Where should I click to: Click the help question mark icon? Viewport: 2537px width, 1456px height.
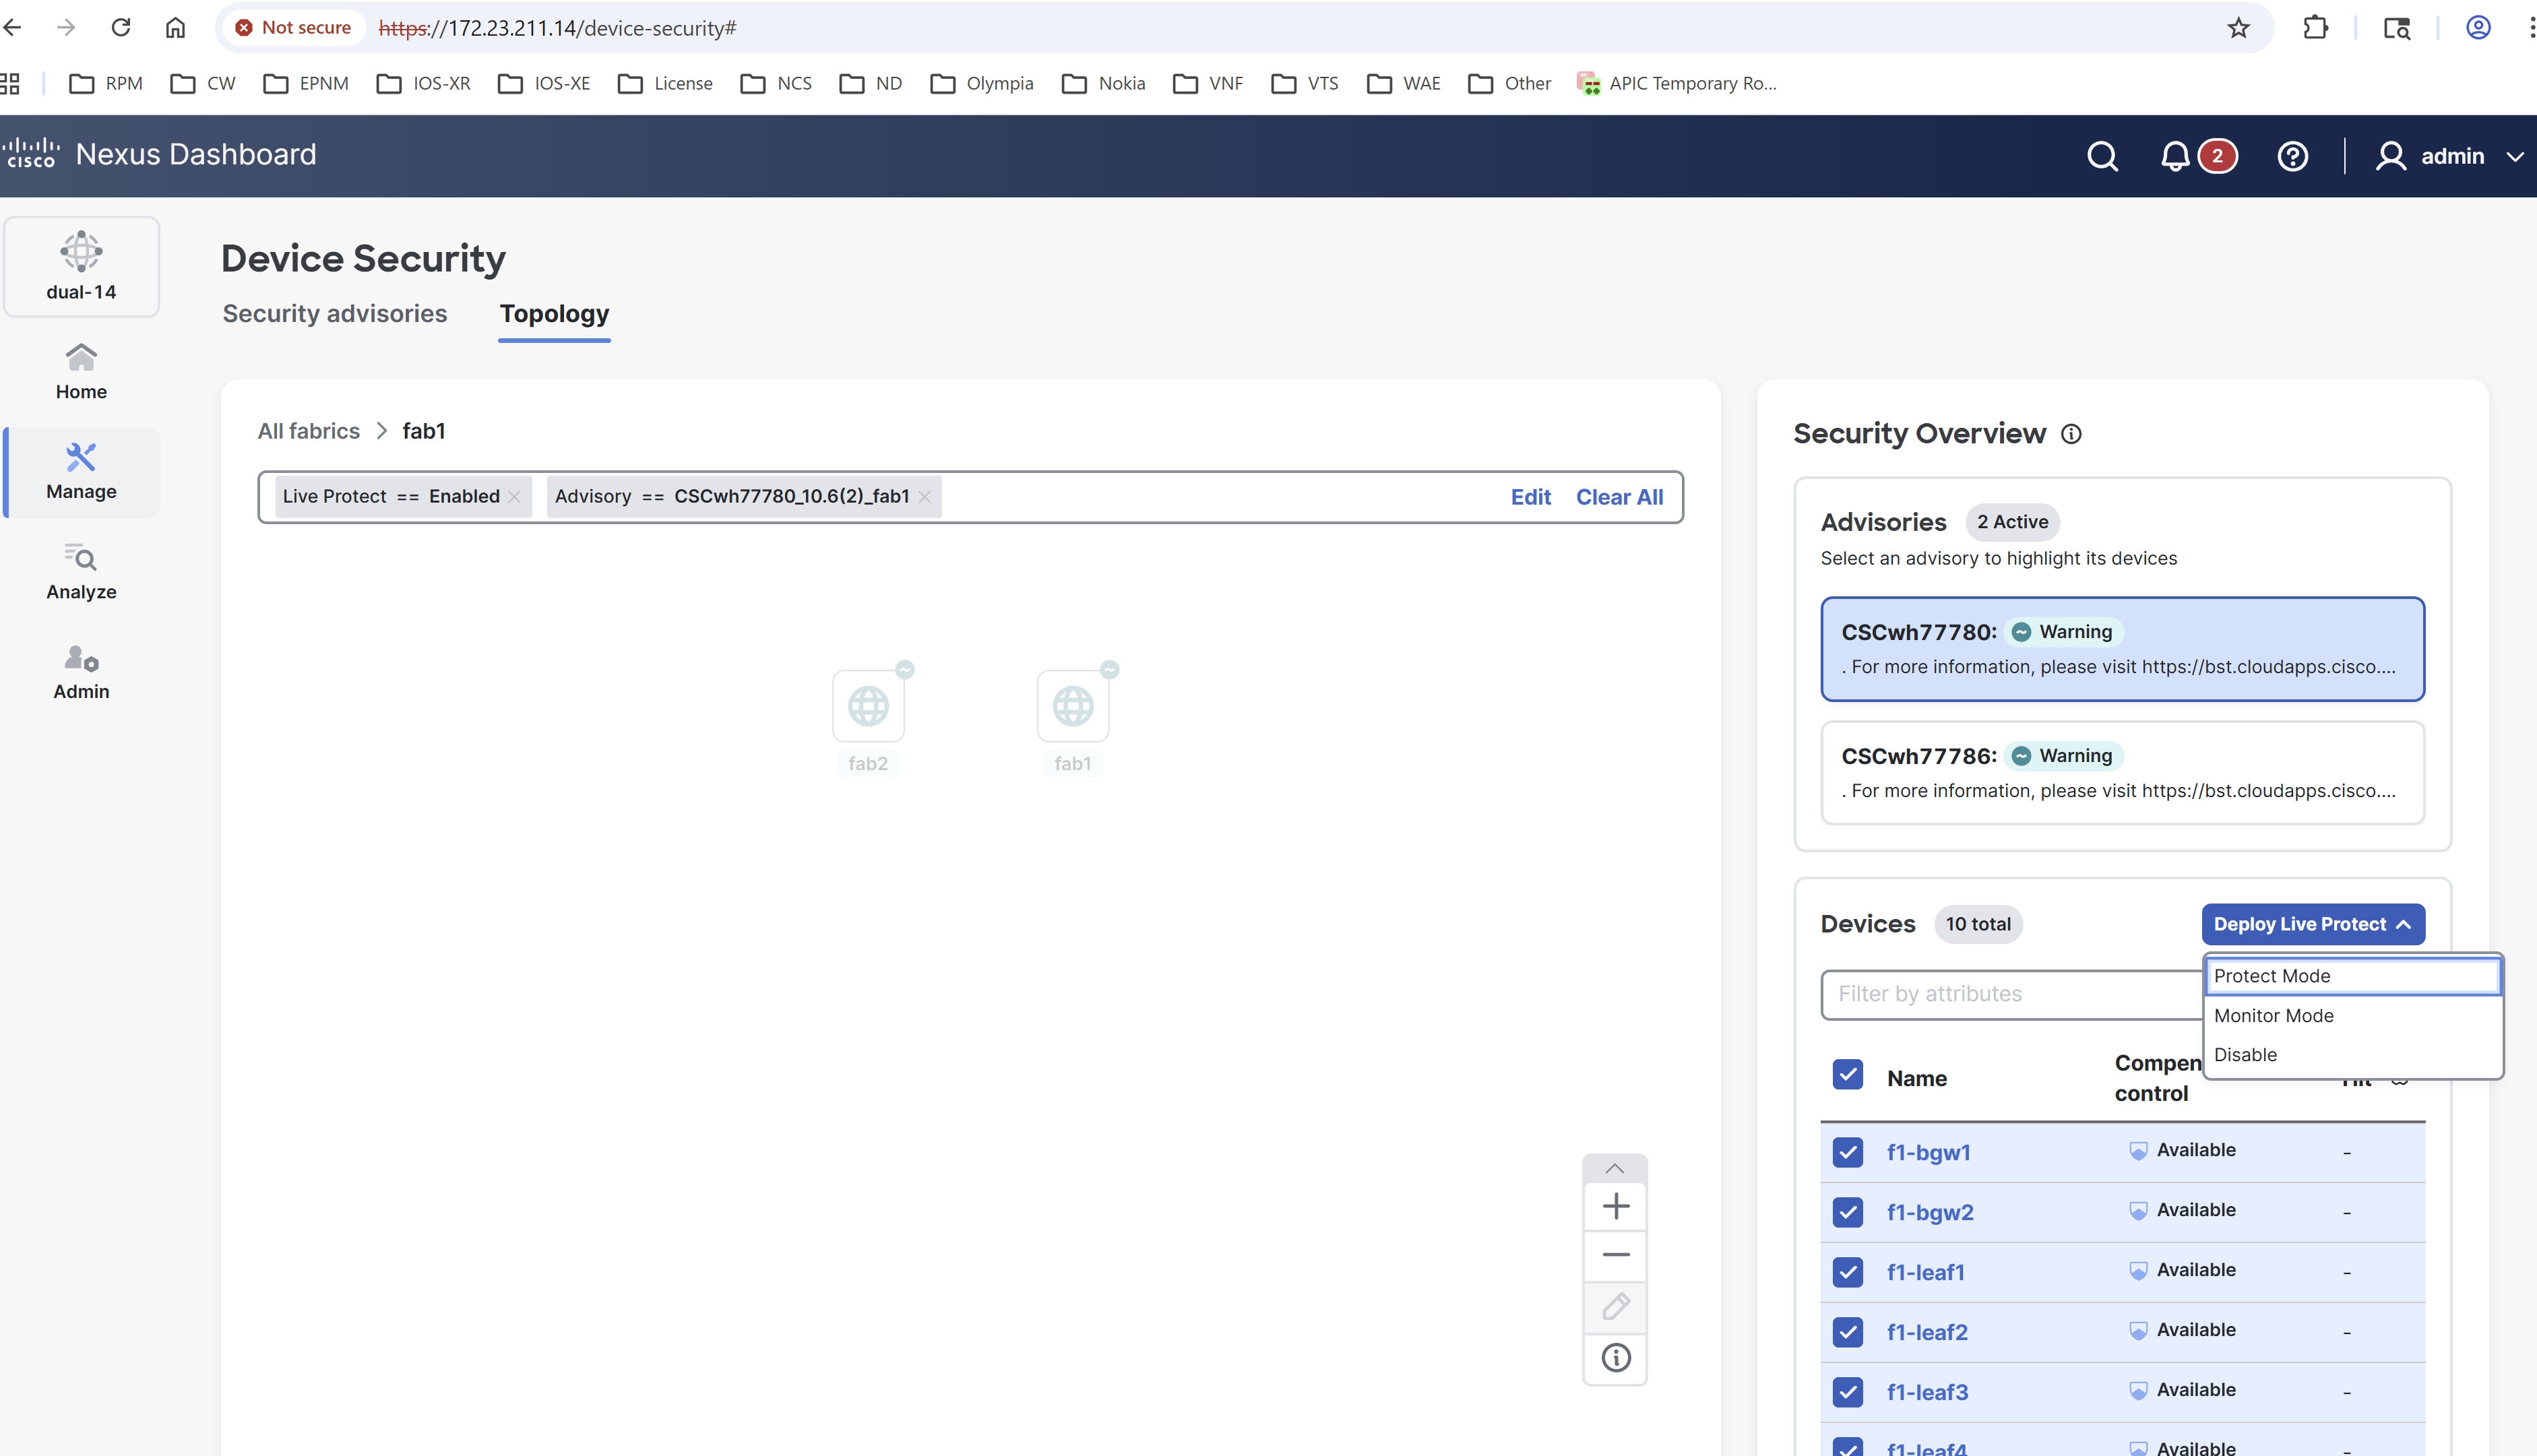2292,156
